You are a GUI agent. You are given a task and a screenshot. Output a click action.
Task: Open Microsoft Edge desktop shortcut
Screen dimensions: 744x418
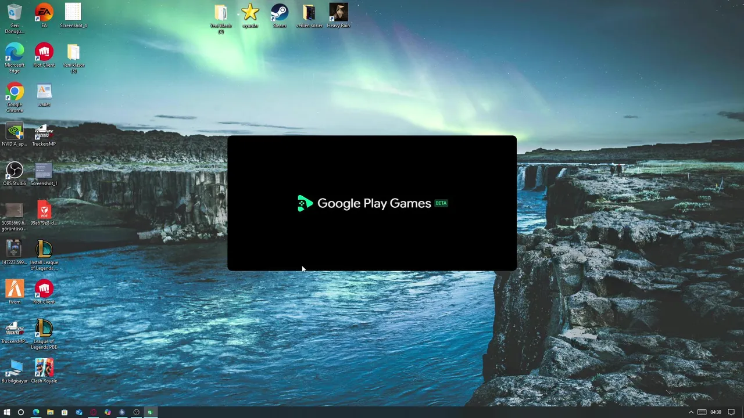point(15,57)
